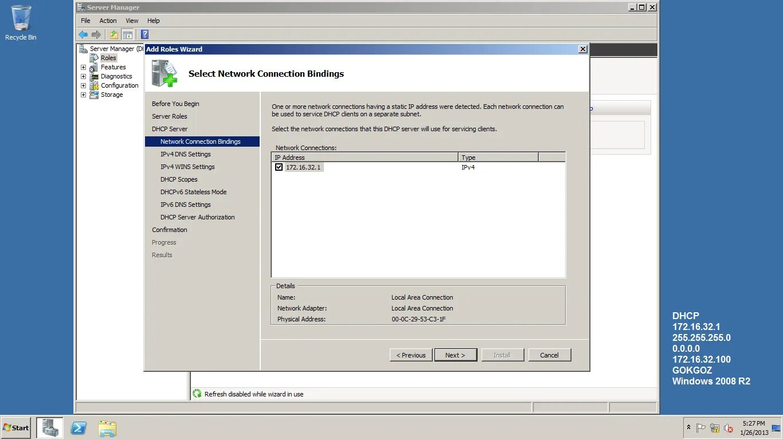Open the Help menu

153,21
